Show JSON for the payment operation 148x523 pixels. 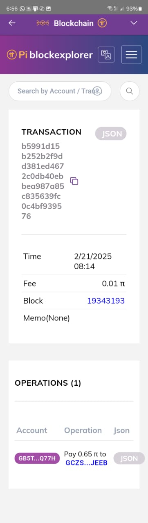tap(129, 458)
